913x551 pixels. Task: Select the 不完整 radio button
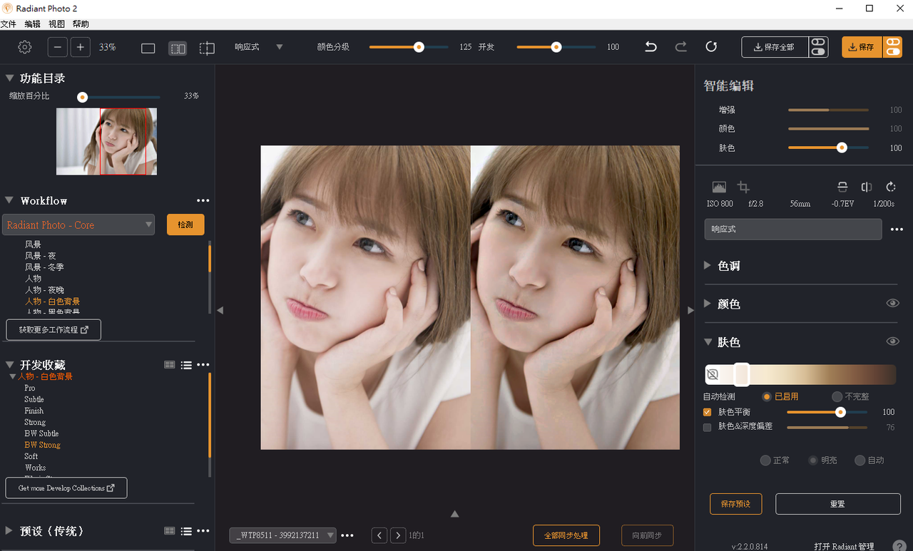[837, 396]
